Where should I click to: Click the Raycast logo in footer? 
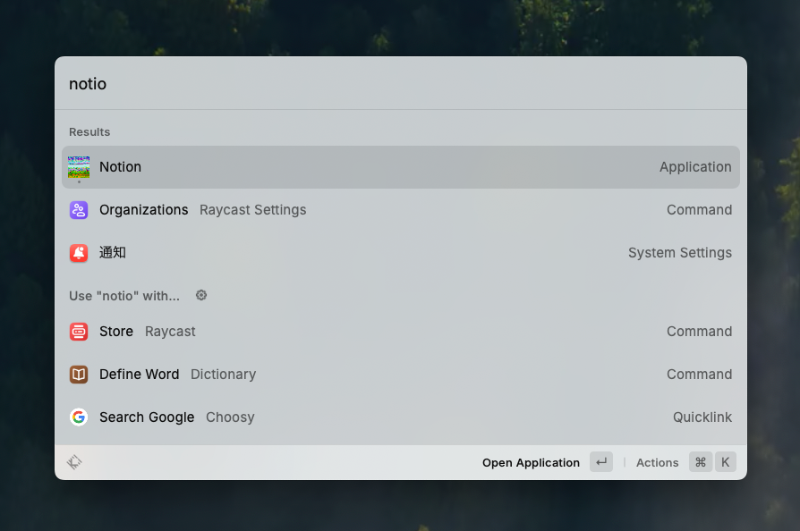[74, 462]
